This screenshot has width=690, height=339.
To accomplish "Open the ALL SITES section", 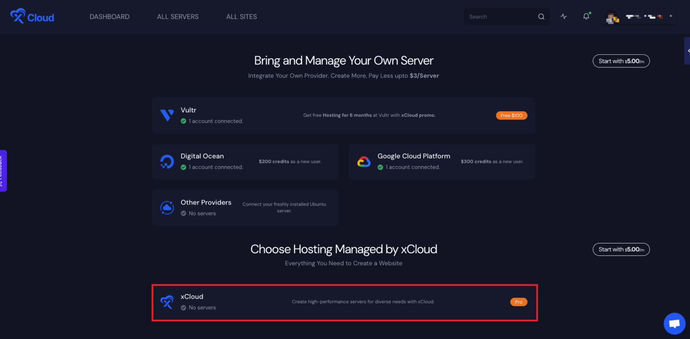I will point(241,16).
